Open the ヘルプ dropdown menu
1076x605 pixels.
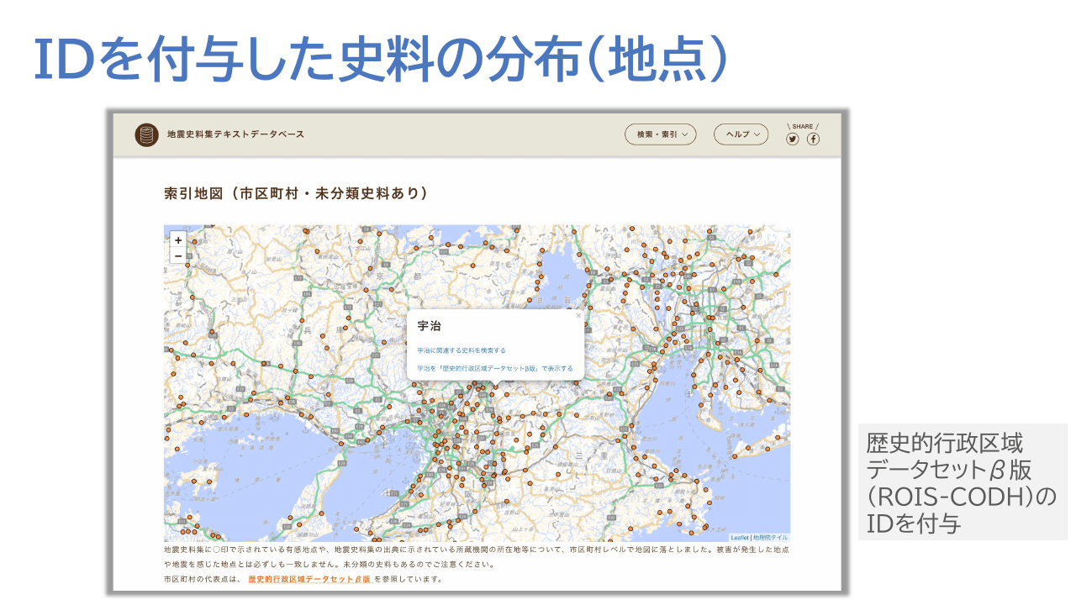[x=741, y=134]
